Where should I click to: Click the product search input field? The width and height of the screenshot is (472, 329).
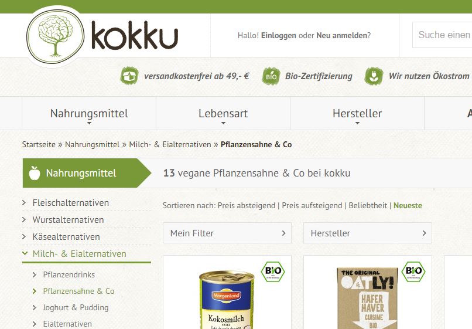pyautogui.click(x=442, y=35)
